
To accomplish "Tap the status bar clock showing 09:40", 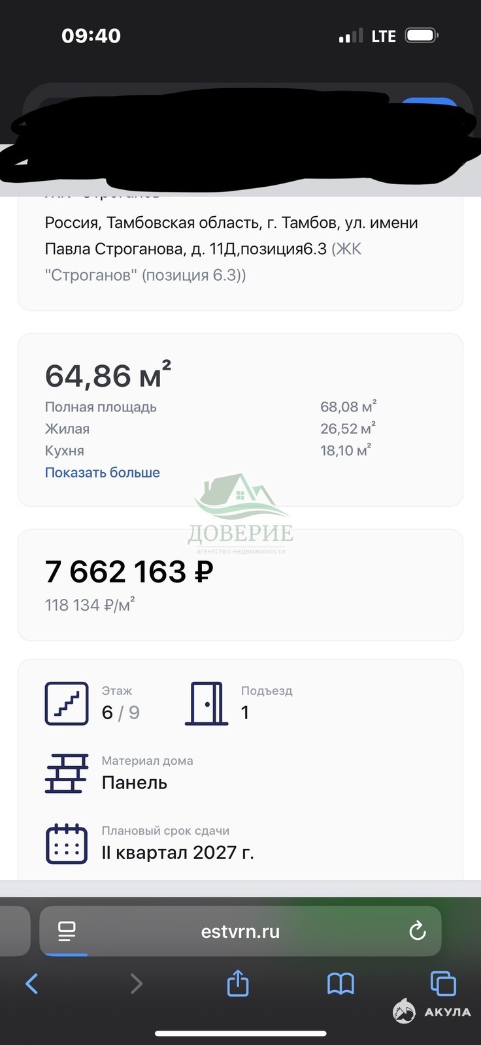I will point(91,36).
